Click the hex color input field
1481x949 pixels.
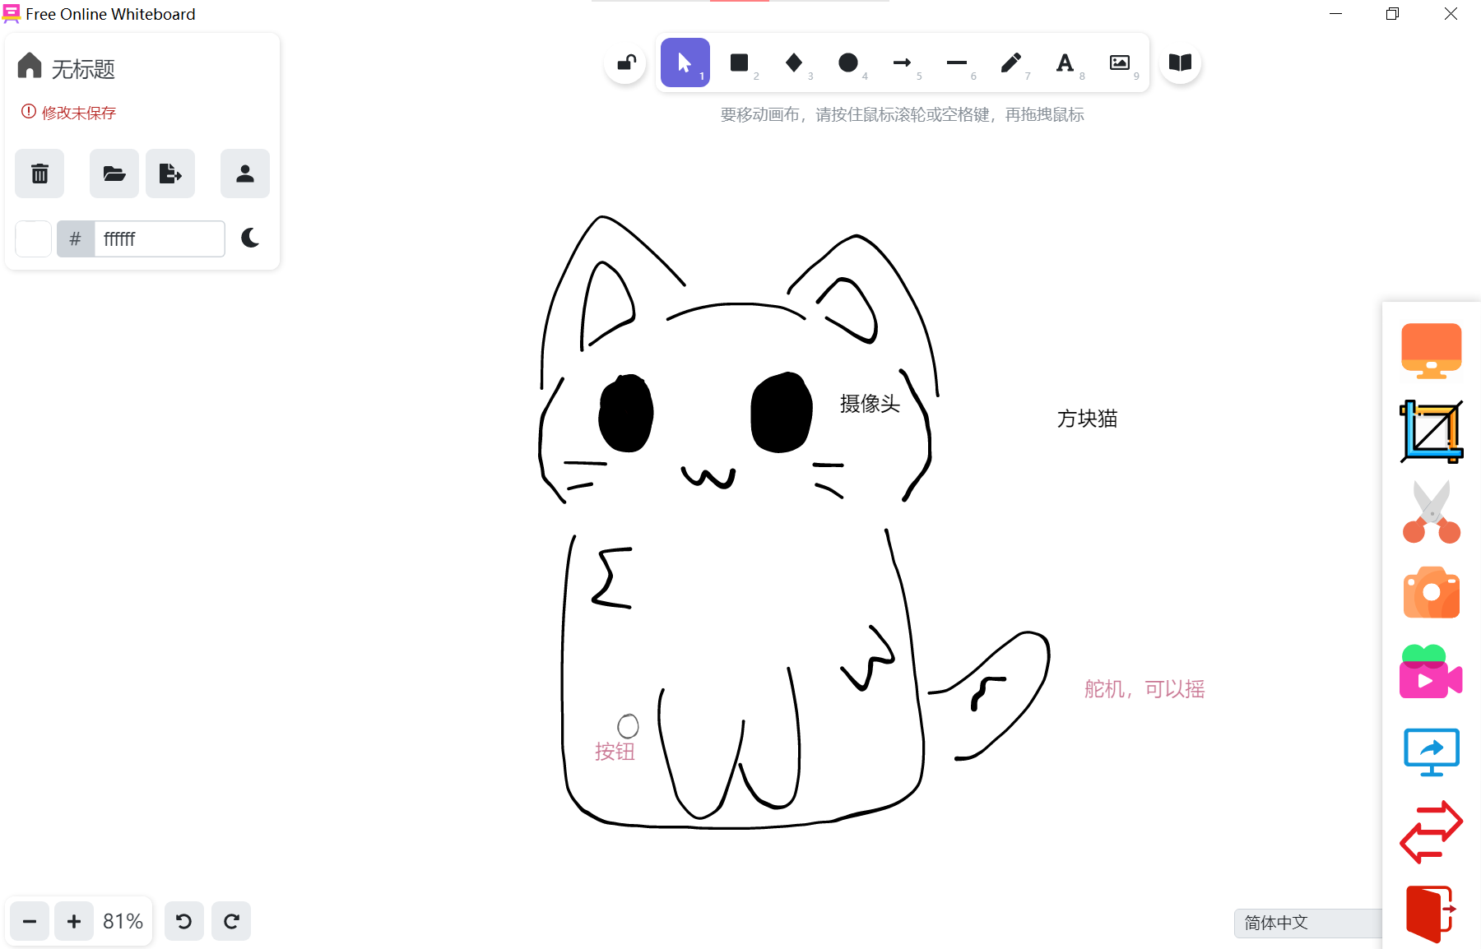click(x=160, y=238)
